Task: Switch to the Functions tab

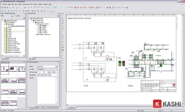Action: click(55, 108)
